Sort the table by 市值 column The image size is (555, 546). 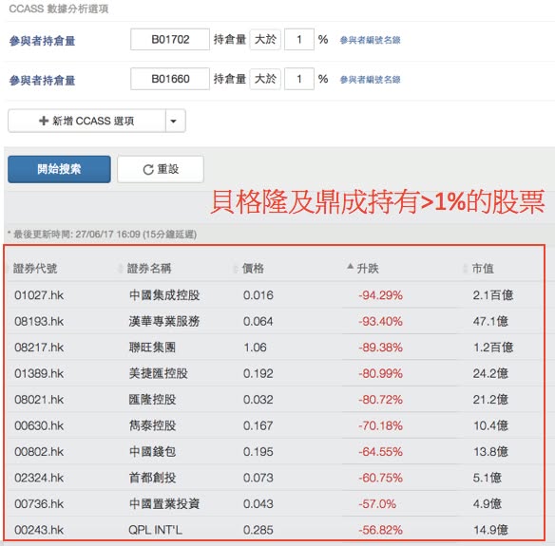click(483, 269)
